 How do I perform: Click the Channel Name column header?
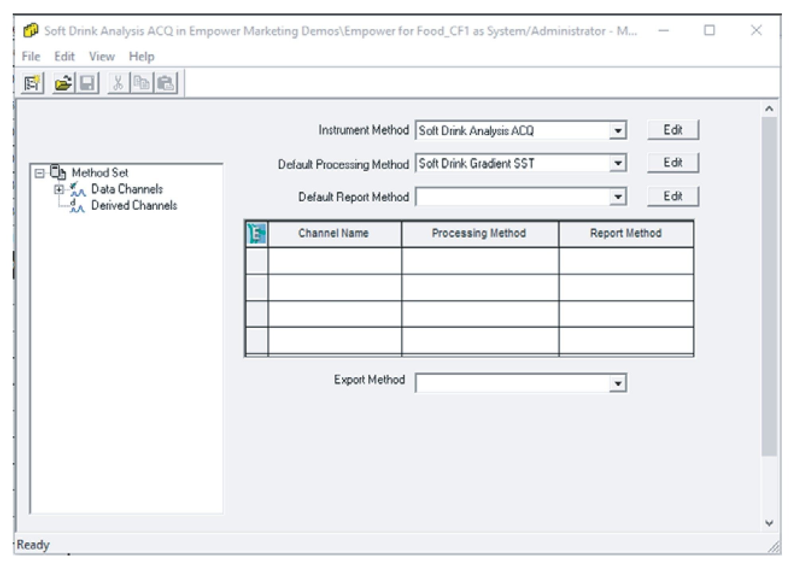[x=334, y=234]
